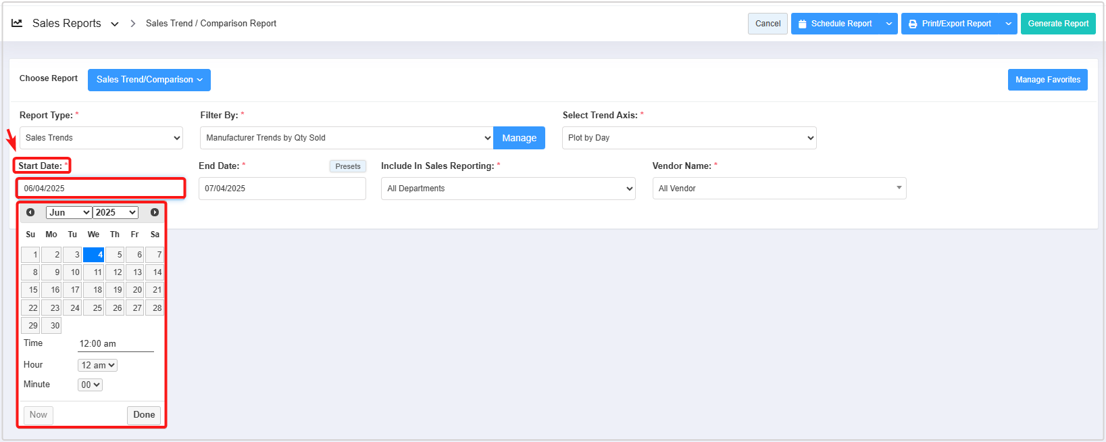Expand the Sales Reports chevron menu
Screen dimensions: 1106x442
pyautogui.click(x=115, y=24)
